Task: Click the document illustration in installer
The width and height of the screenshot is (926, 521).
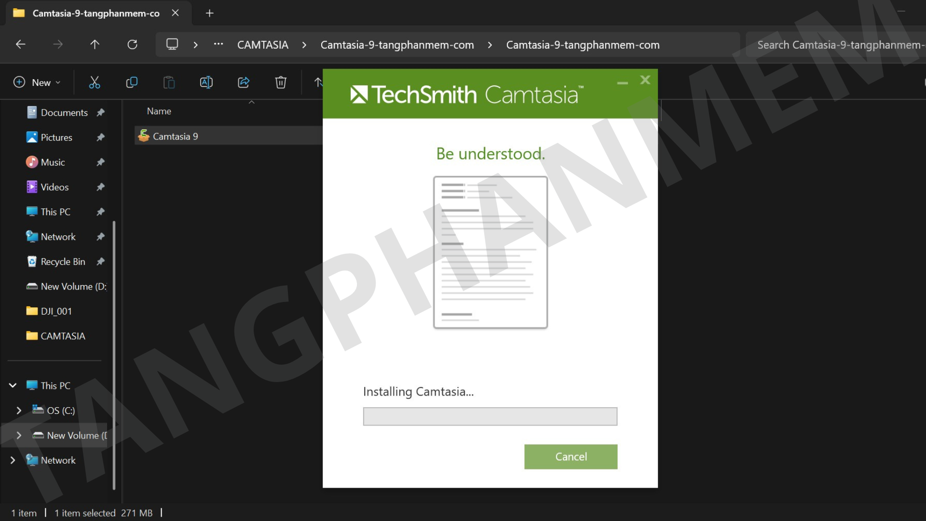Action: pos(490,252)
